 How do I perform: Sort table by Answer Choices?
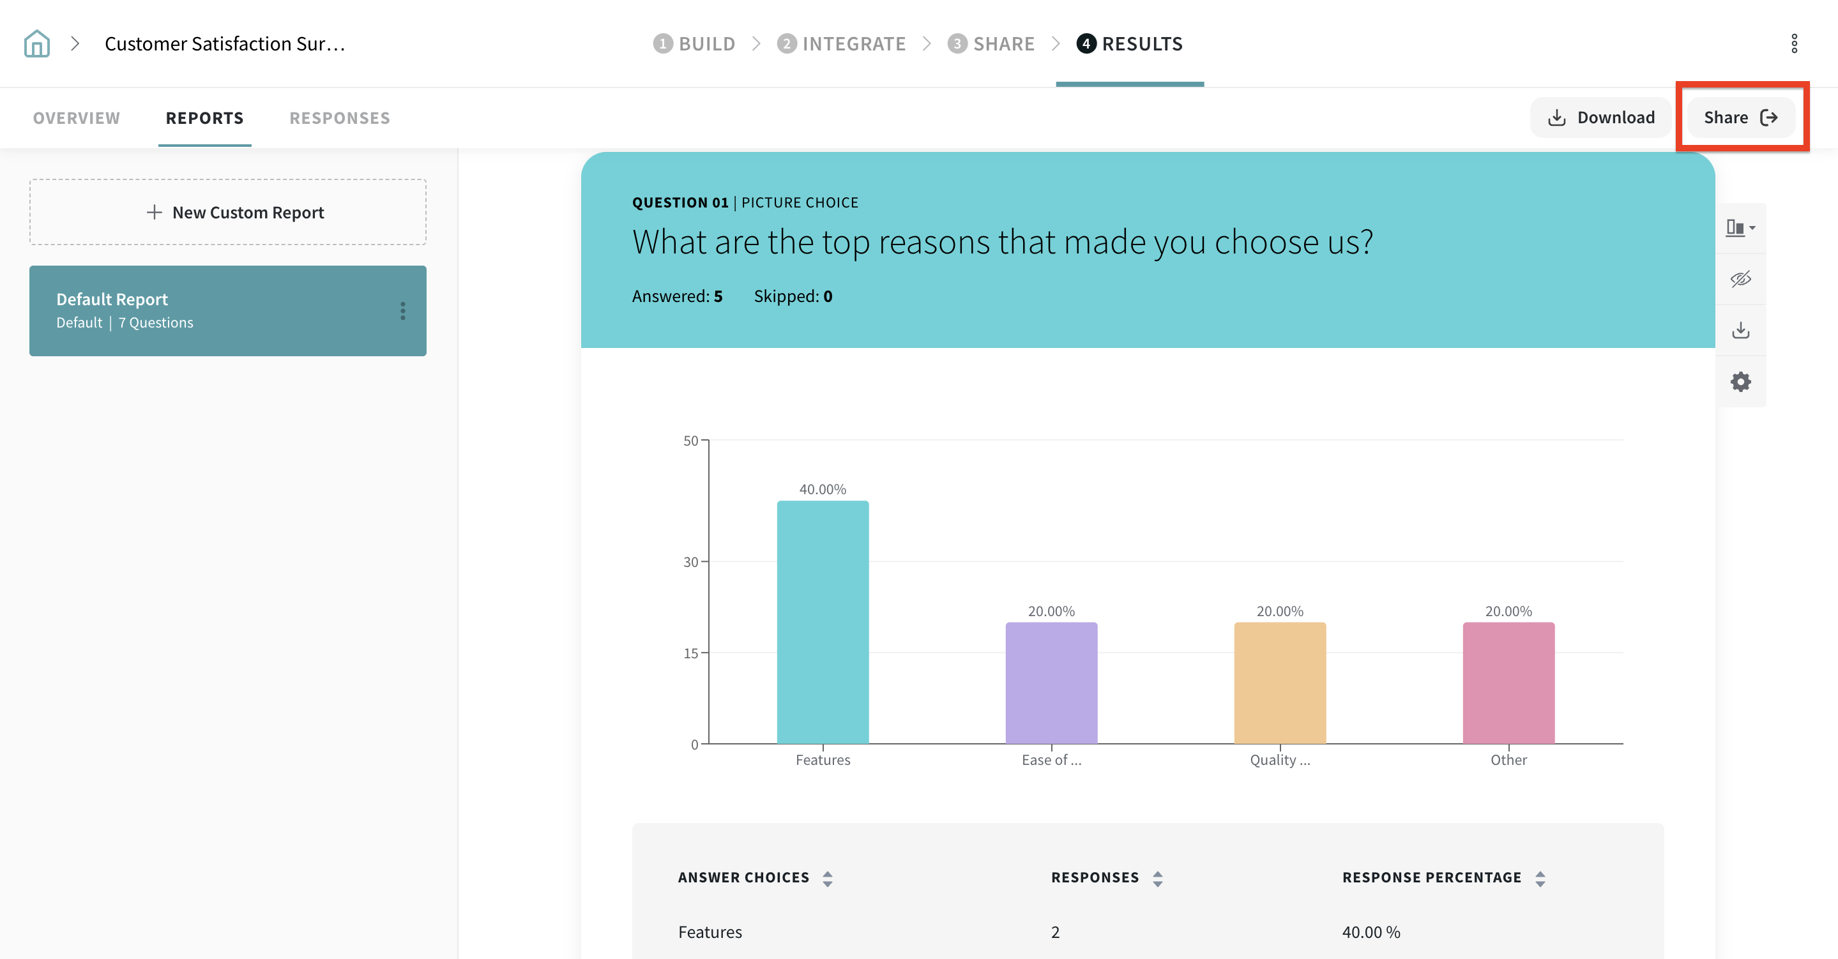point(827,879)
